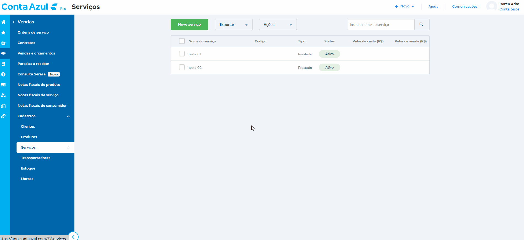The image size is (524, 240).
Task: Click the shopping basket sidebar icon
Action: 3,43
